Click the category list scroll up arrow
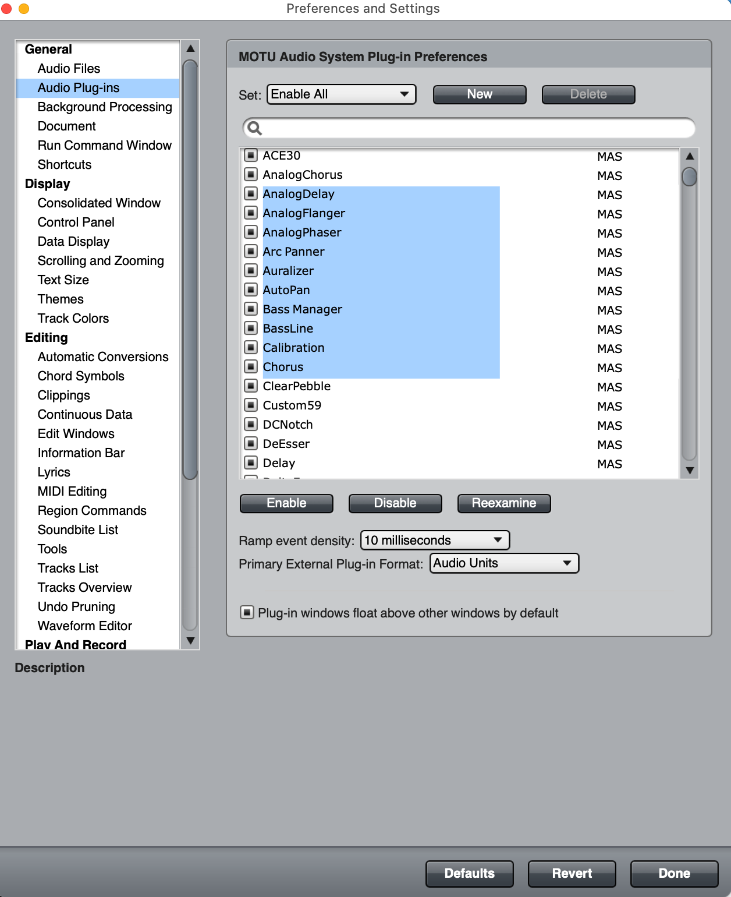The image size is (731, 897). (190, 48)
